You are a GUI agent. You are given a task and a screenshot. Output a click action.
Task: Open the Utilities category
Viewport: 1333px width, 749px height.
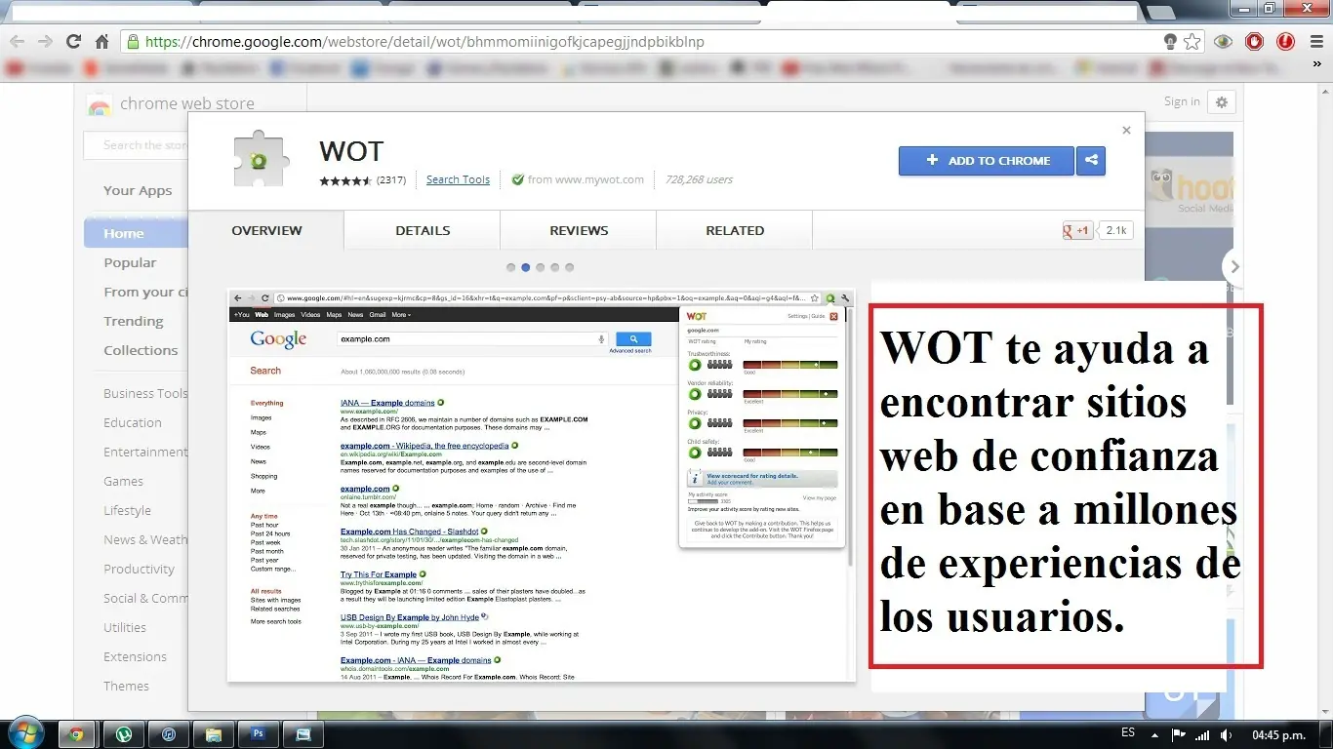point(125,627)
